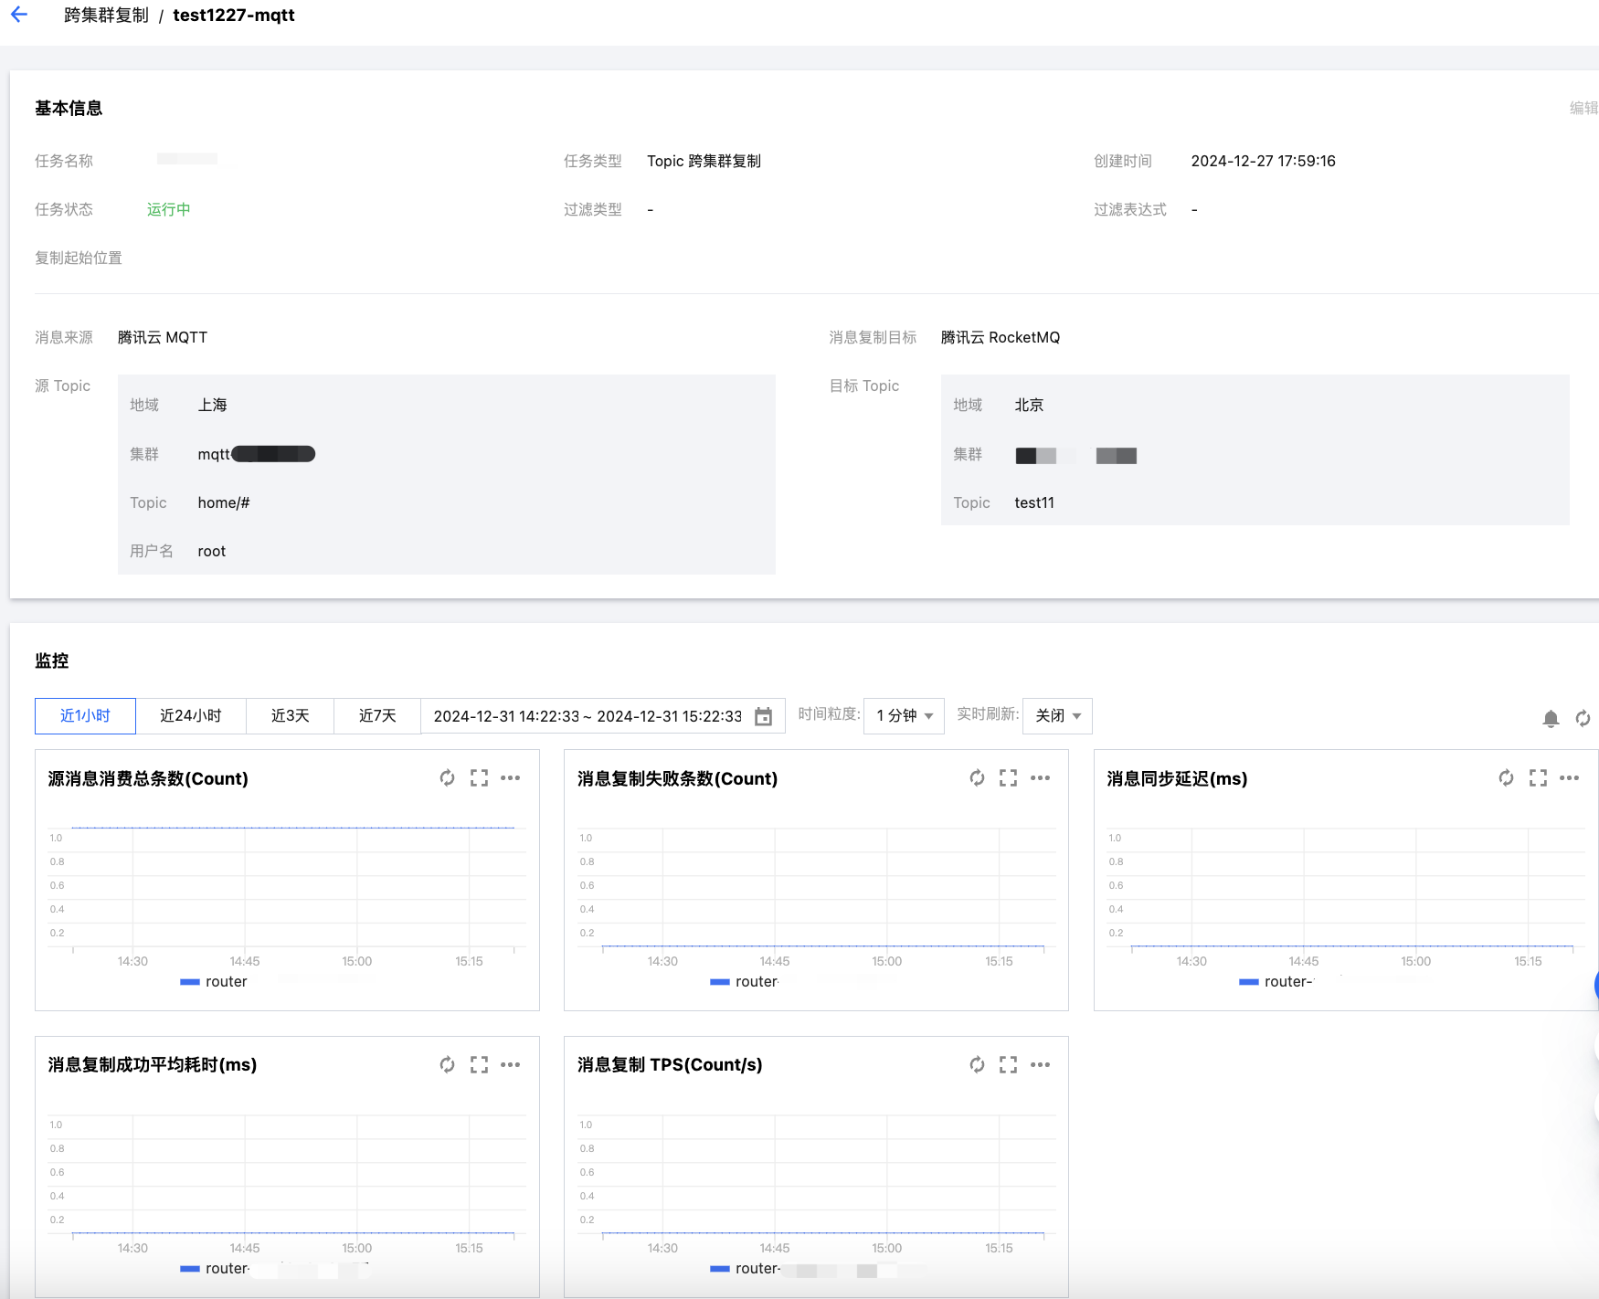The image size is (1599, 1299).
Task: Click the date range input field
Action: pyautogui.click(x=587, y=716)
